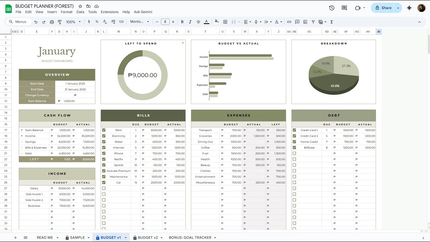The height and width of the screenshot is (242, 430).
Task: Add a comment via toolbar icon
Action: pos(297,22)
